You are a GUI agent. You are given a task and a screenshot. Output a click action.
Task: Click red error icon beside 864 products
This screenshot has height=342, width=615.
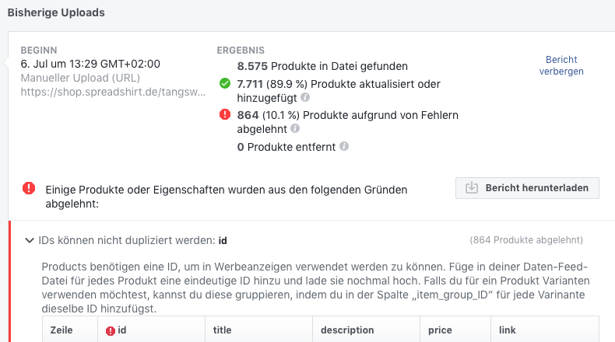pos(224,115)
